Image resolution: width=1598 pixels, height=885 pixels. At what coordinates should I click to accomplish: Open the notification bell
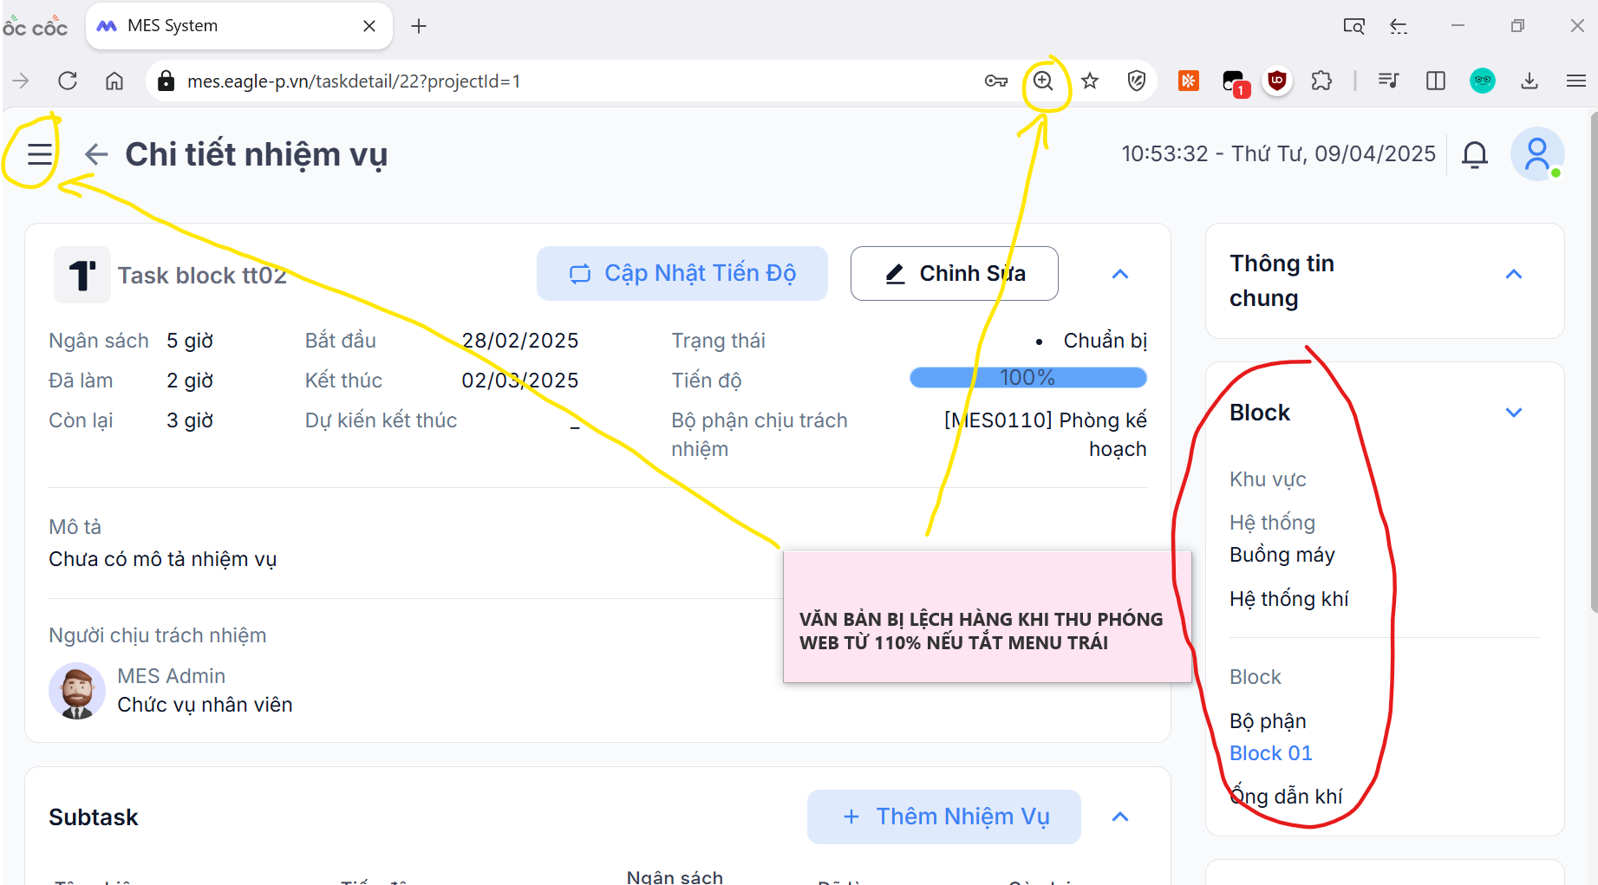[x=1474, y=154]
